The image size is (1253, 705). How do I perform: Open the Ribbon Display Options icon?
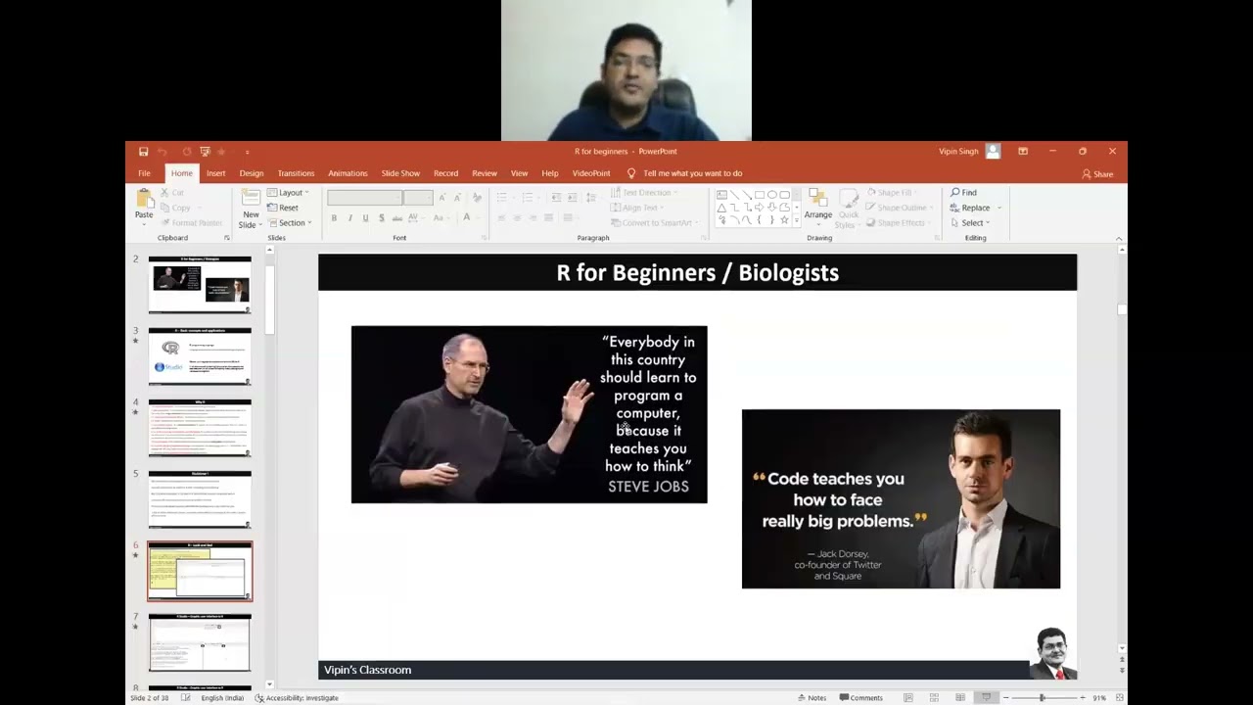pyautogui.click(x=1023, y=152)
